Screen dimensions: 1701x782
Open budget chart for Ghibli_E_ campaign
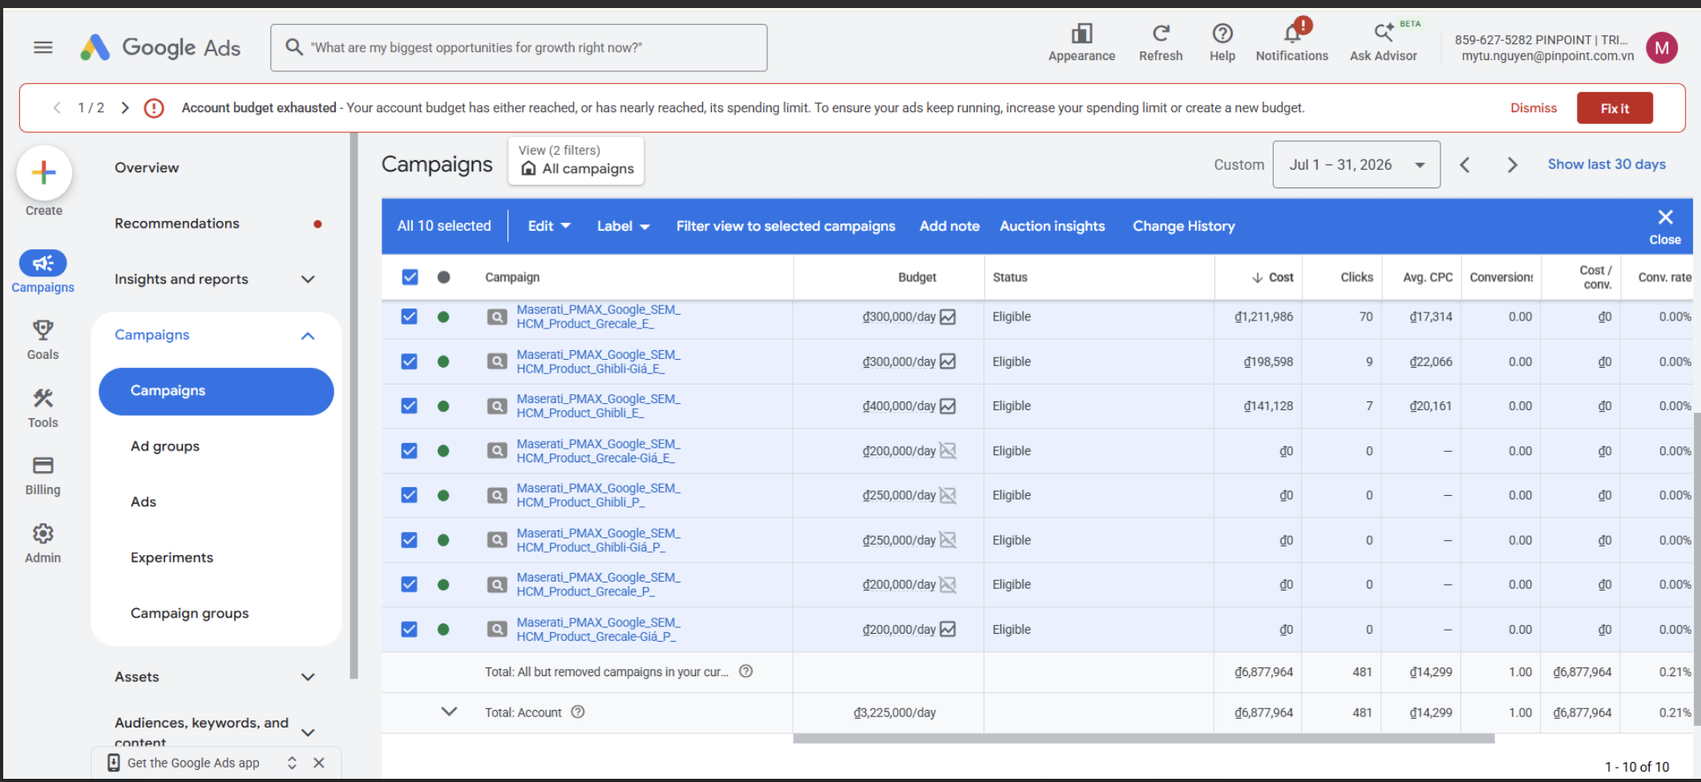click(947, 406)
